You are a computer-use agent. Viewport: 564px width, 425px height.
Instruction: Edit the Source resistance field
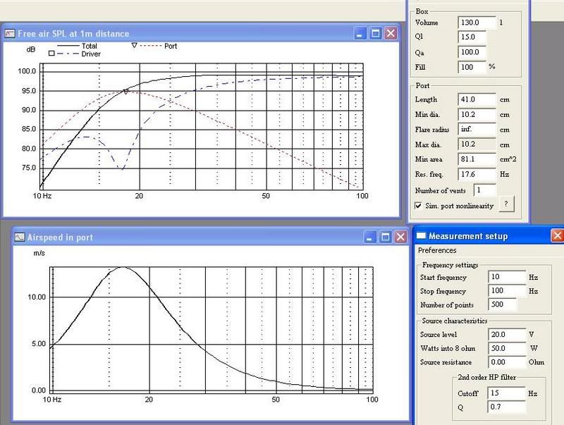[x=507, y=362]
